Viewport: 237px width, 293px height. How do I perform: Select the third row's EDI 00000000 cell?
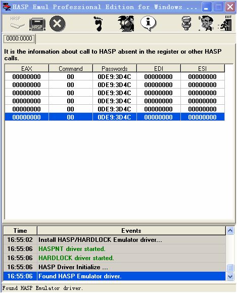pyautogui.click(x=159, y=93)
